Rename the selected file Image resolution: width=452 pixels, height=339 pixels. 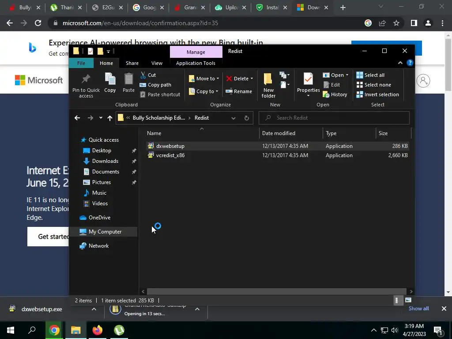239,91
